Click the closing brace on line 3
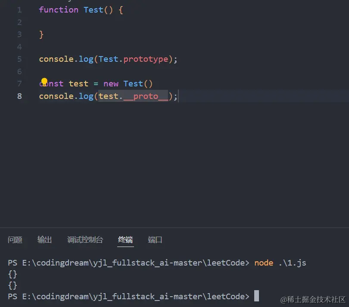 [x=41, y=35]
